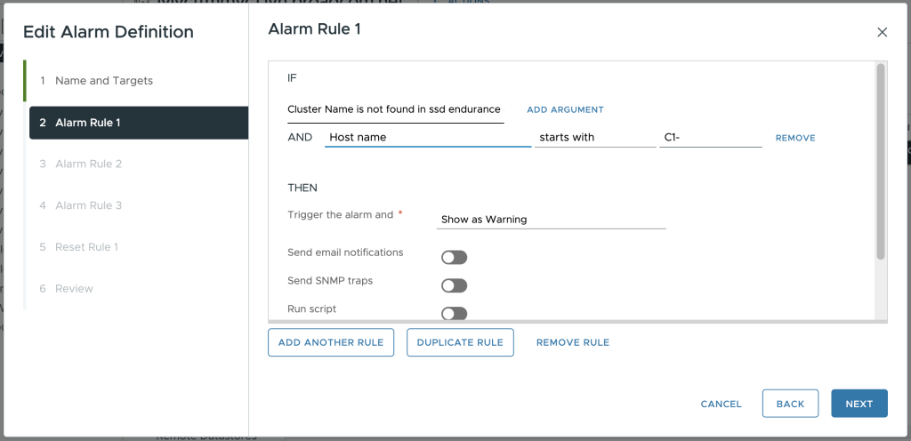911x441 pixels.
Task: Open the Show as Warning severity dropdown
Action: pyautogui.click(x=551, y=220)
